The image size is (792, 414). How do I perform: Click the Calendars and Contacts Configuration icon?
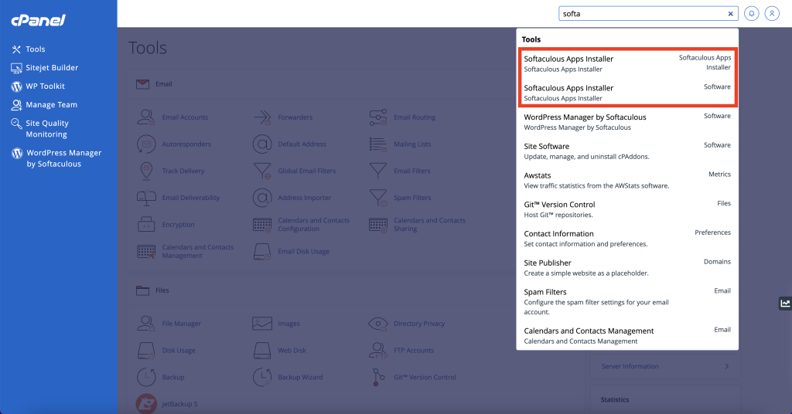[x=262, y=225]
